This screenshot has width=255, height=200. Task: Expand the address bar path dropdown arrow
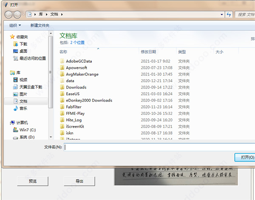221,14
